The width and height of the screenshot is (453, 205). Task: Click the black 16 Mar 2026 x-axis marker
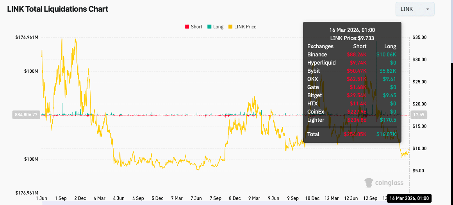point(409,198)
